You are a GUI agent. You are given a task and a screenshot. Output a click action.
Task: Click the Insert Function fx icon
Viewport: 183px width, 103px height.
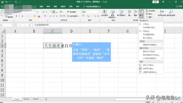30,25
